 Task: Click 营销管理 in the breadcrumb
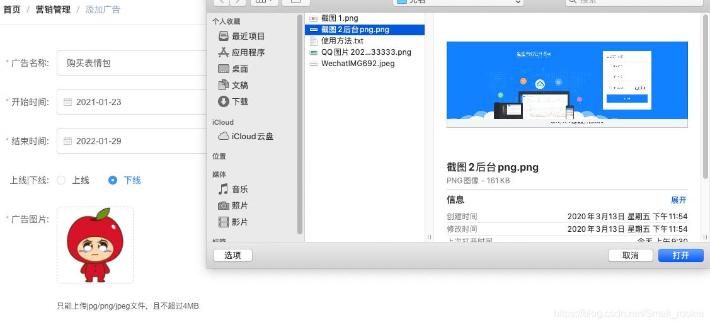(x=53, y=9)
